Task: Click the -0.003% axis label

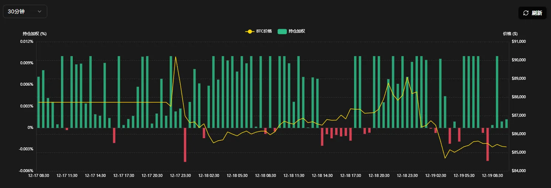Action: click(x=26, y=149)
